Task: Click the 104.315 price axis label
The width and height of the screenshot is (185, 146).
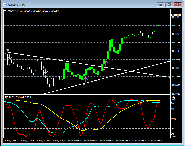Action: click(x=176, y=26)
